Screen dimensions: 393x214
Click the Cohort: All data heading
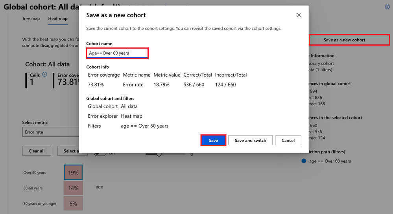[x=47, y=64]
